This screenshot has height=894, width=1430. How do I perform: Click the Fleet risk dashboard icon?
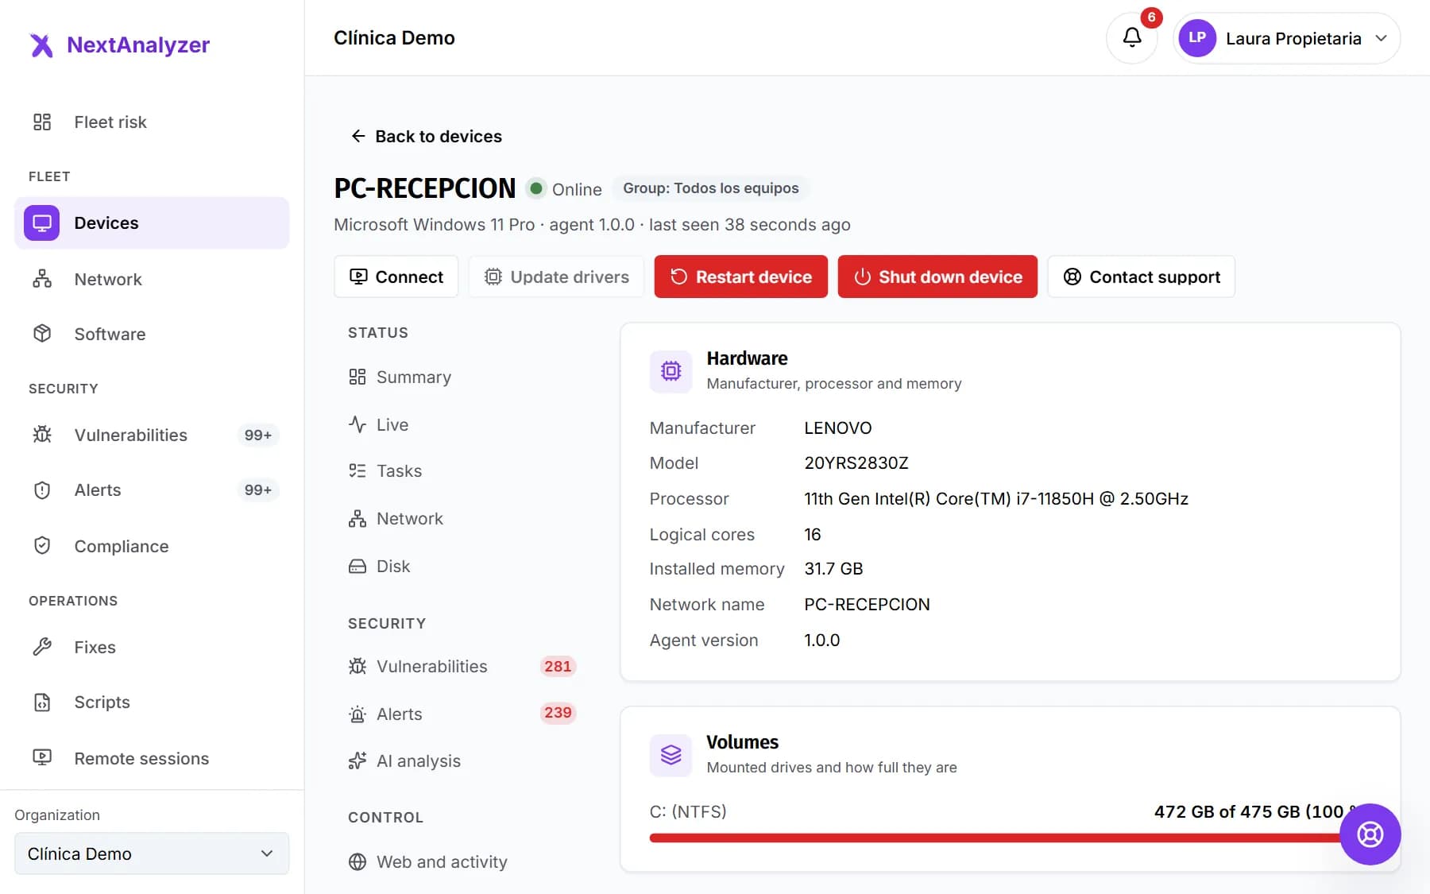pos(42,122)
